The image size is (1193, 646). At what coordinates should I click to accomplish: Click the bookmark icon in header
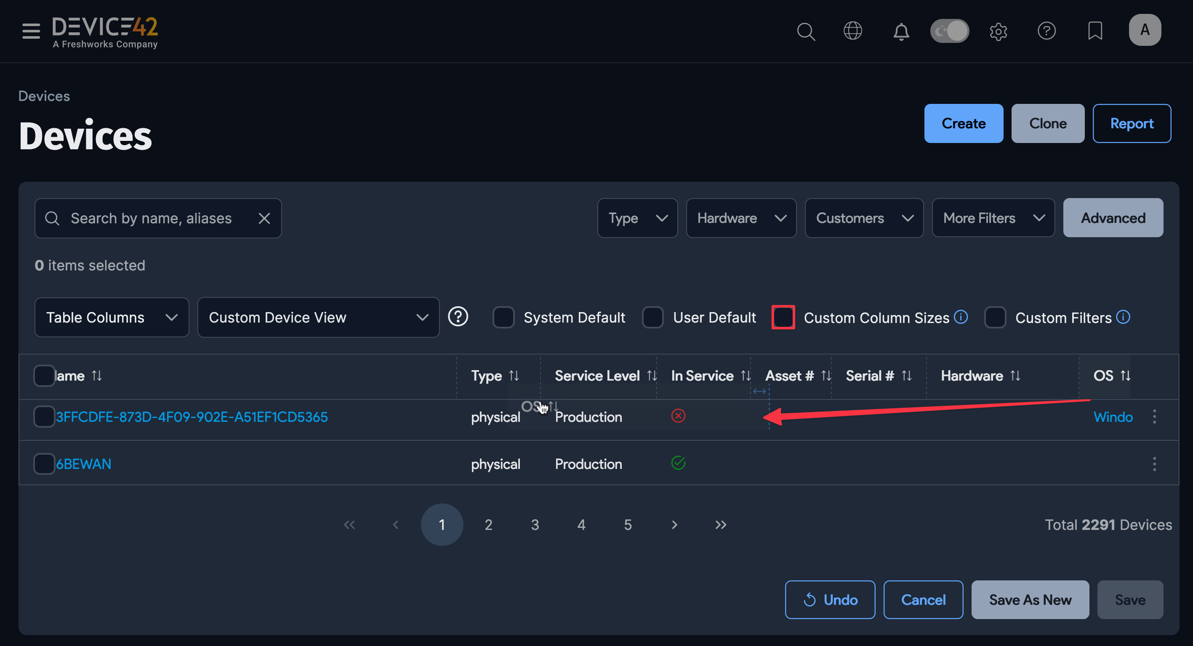pos(1095,31)
